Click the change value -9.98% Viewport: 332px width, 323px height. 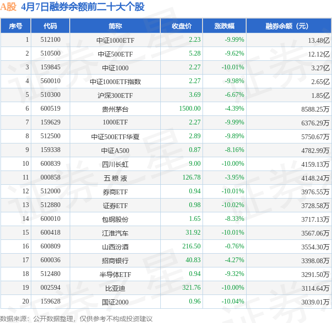coord(234,81)
